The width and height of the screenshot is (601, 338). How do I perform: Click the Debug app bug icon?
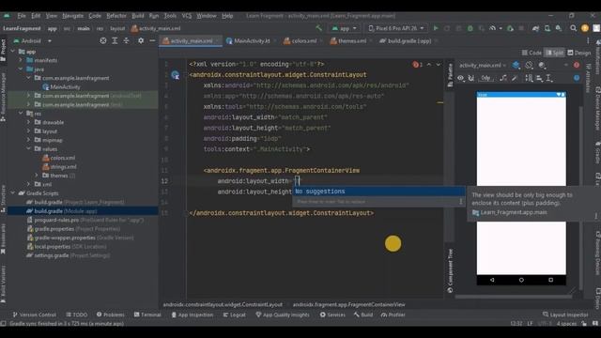point(470,28)
